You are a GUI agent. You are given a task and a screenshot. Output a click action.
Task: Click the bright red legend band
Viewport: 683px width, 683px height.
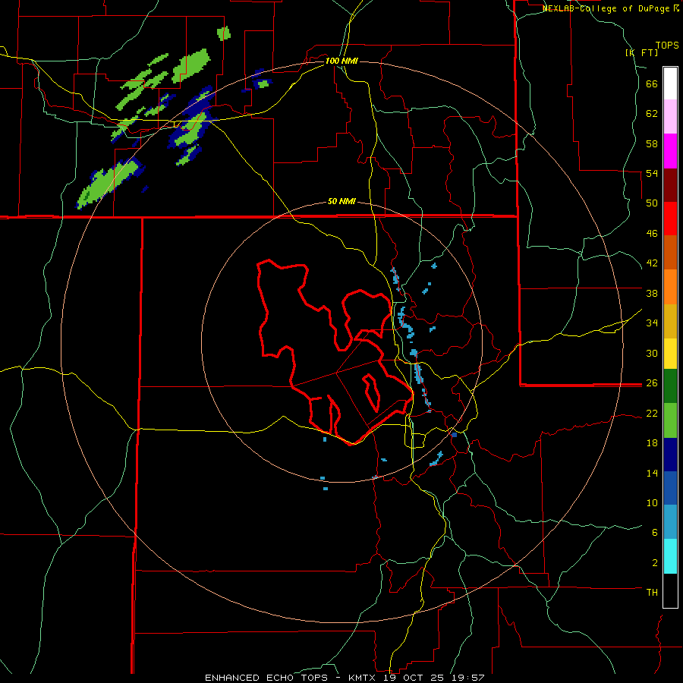tap(670, 219)
